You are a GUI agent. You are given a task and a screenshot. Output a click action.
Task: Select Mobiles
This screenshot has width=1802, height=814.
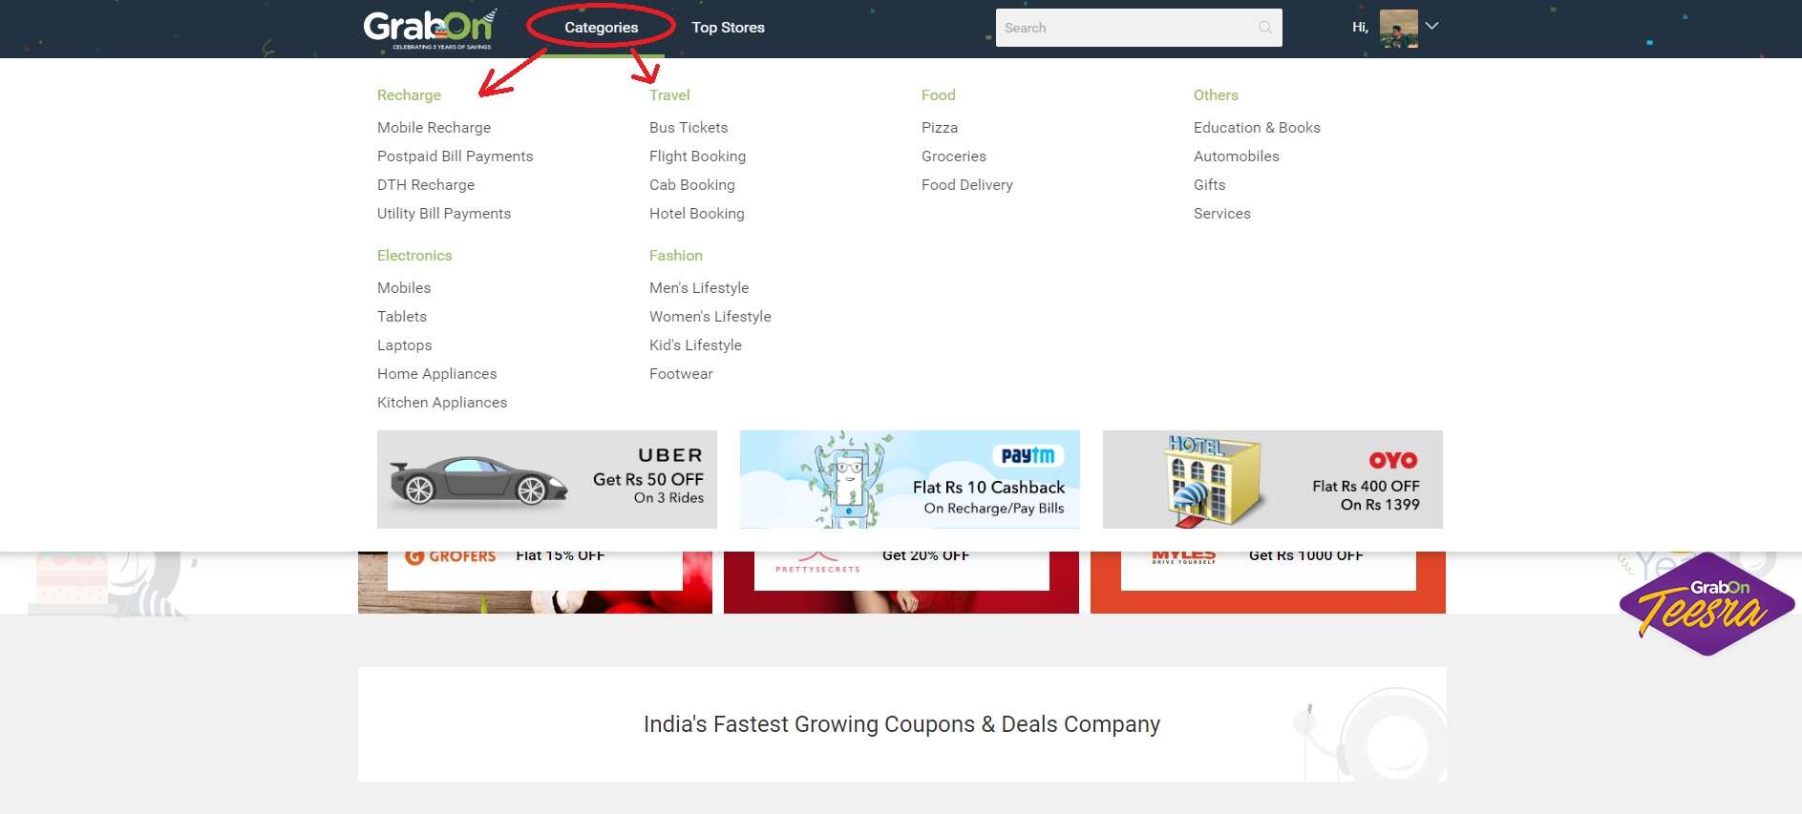click(404, 288)
